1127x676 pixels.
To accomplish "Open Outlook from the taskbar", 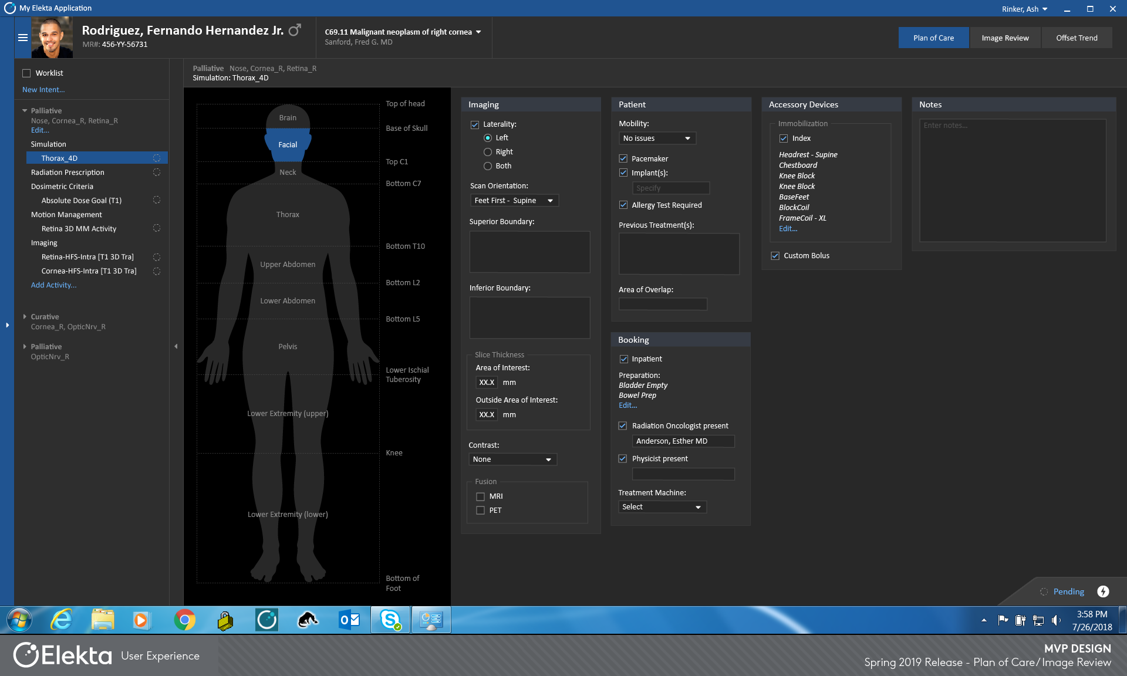I will tap(349, 620).
